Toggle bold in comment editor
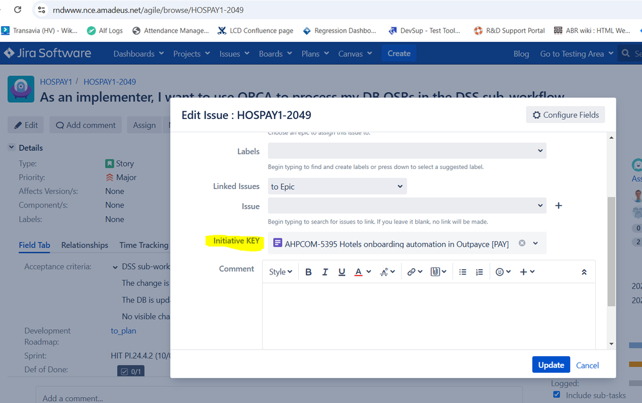This screenshot has width=642, height=403. pos(308,272)
